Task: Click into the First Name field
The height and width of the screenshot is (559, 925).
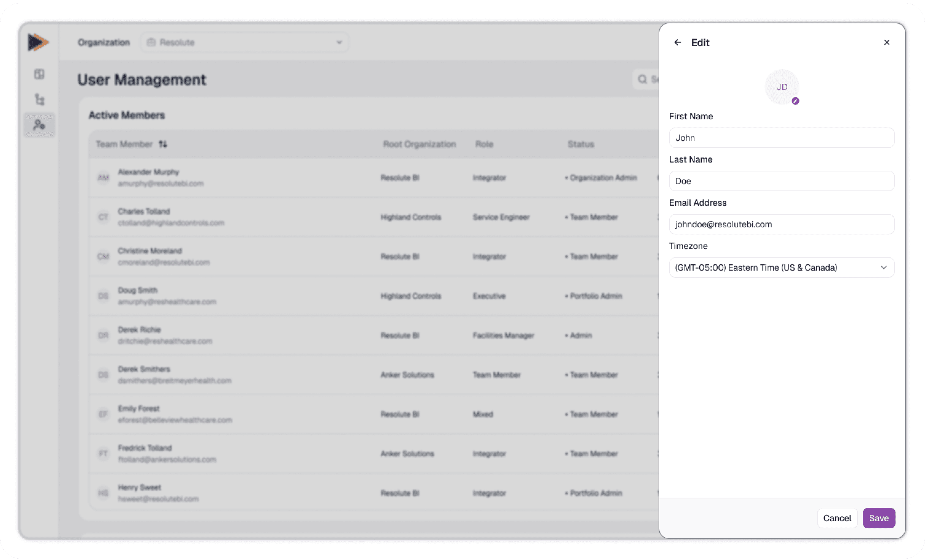Action: [x=781, y=138]
